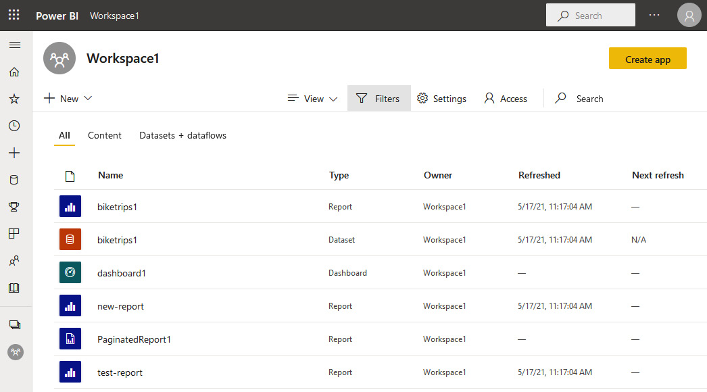Expand the New dropdown menu
The width and height of the screenshot is (707, 392).
point(68,99)
